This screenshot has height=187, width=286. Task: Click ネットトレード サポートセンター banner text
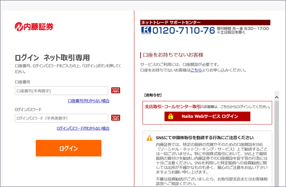point(171,22)
